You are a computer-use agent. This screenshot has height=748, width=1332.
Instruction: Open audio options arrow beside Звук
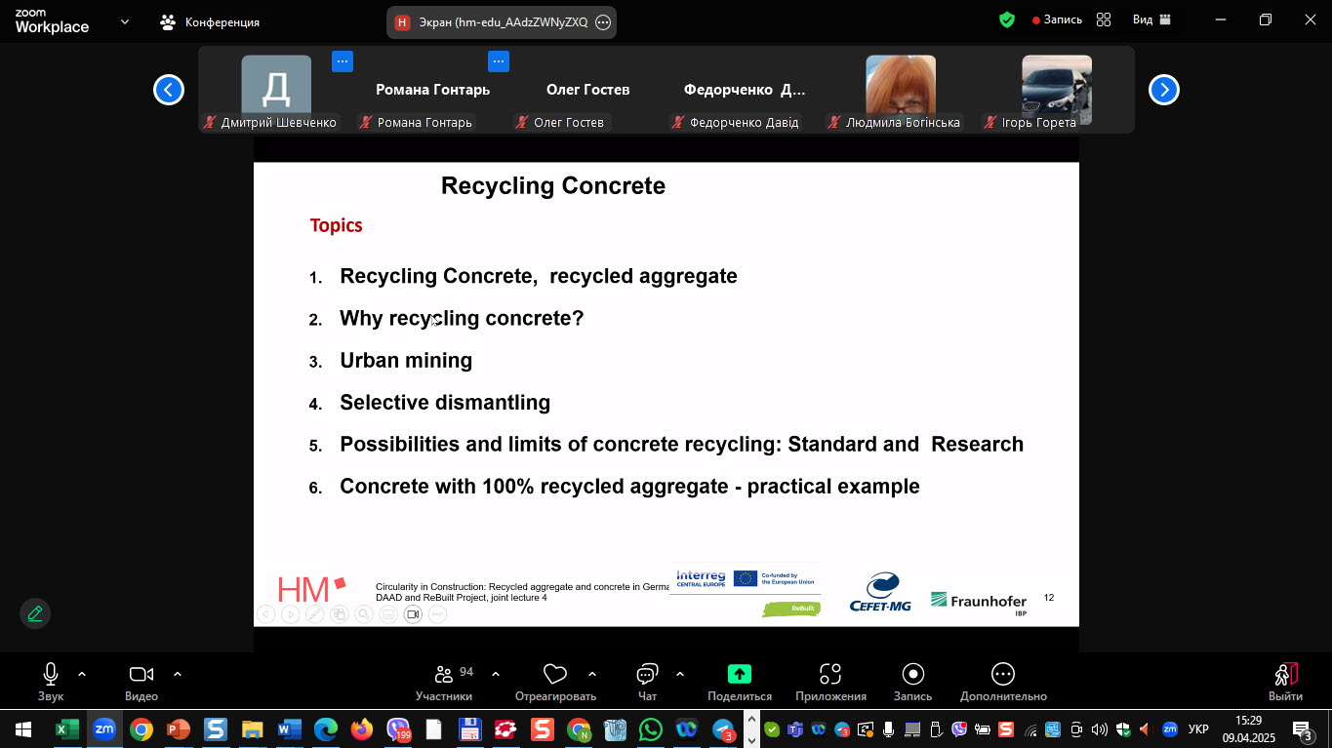pos(82,674)
